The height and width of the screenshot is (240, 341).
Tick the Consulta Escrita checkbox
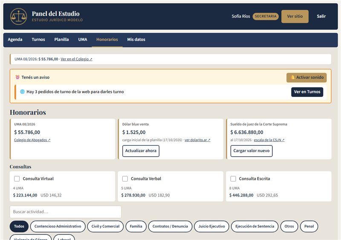tap(233, 179)
